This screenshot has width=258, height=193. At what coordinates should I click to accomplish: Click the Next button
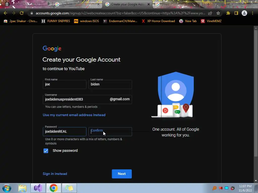point(122,174)
